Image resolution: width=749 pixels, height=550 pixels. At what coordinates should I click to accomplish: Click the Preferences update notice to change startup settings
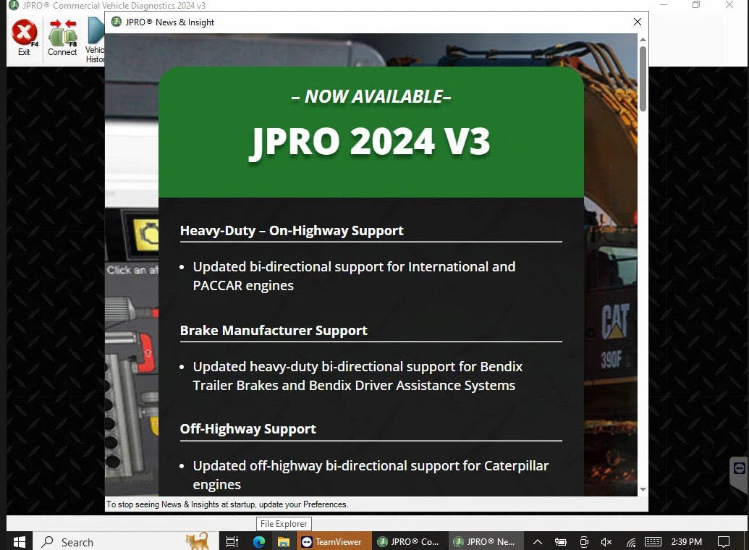coord(227,504)
